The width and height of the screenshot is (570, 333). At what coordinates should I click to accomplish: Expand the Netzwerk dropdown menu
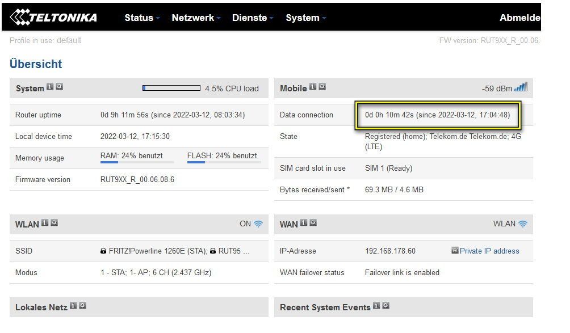click(x=196, y=18)
